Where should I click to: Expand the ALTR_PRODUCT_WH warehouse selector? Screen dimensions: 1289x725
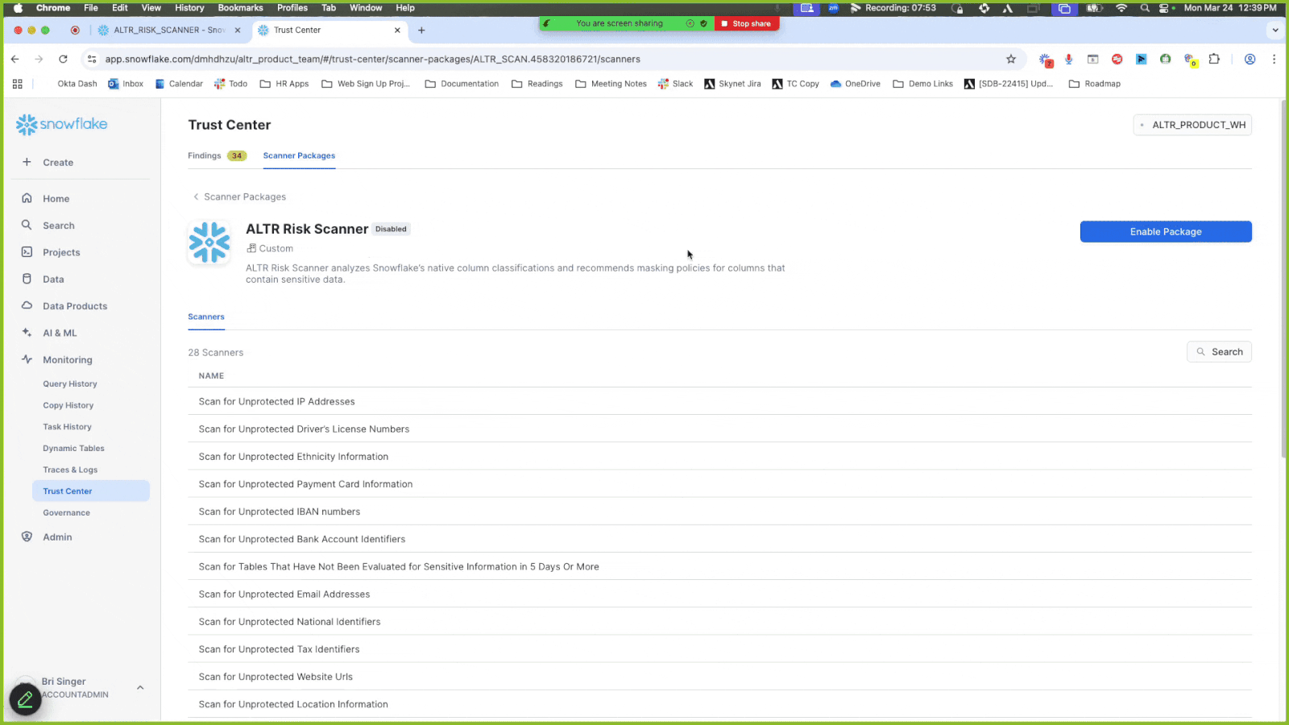[x=1192, y=125]
